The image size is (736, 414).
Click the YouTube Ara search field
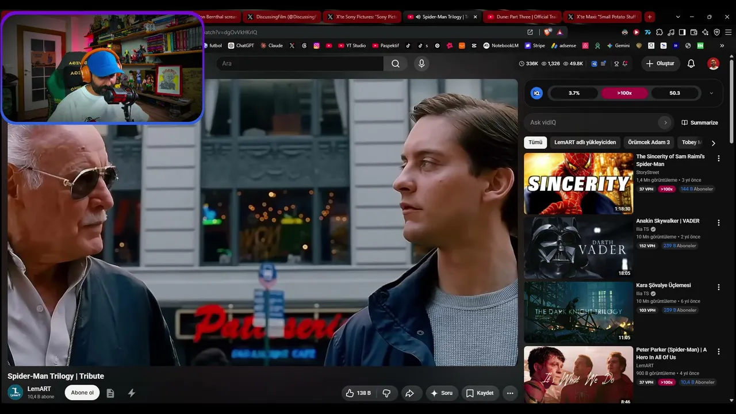point(300,64)
